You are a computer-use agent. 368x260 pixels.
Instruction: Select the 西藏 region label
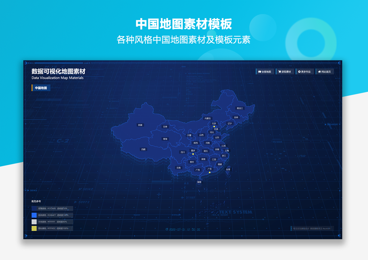(143, 149)
